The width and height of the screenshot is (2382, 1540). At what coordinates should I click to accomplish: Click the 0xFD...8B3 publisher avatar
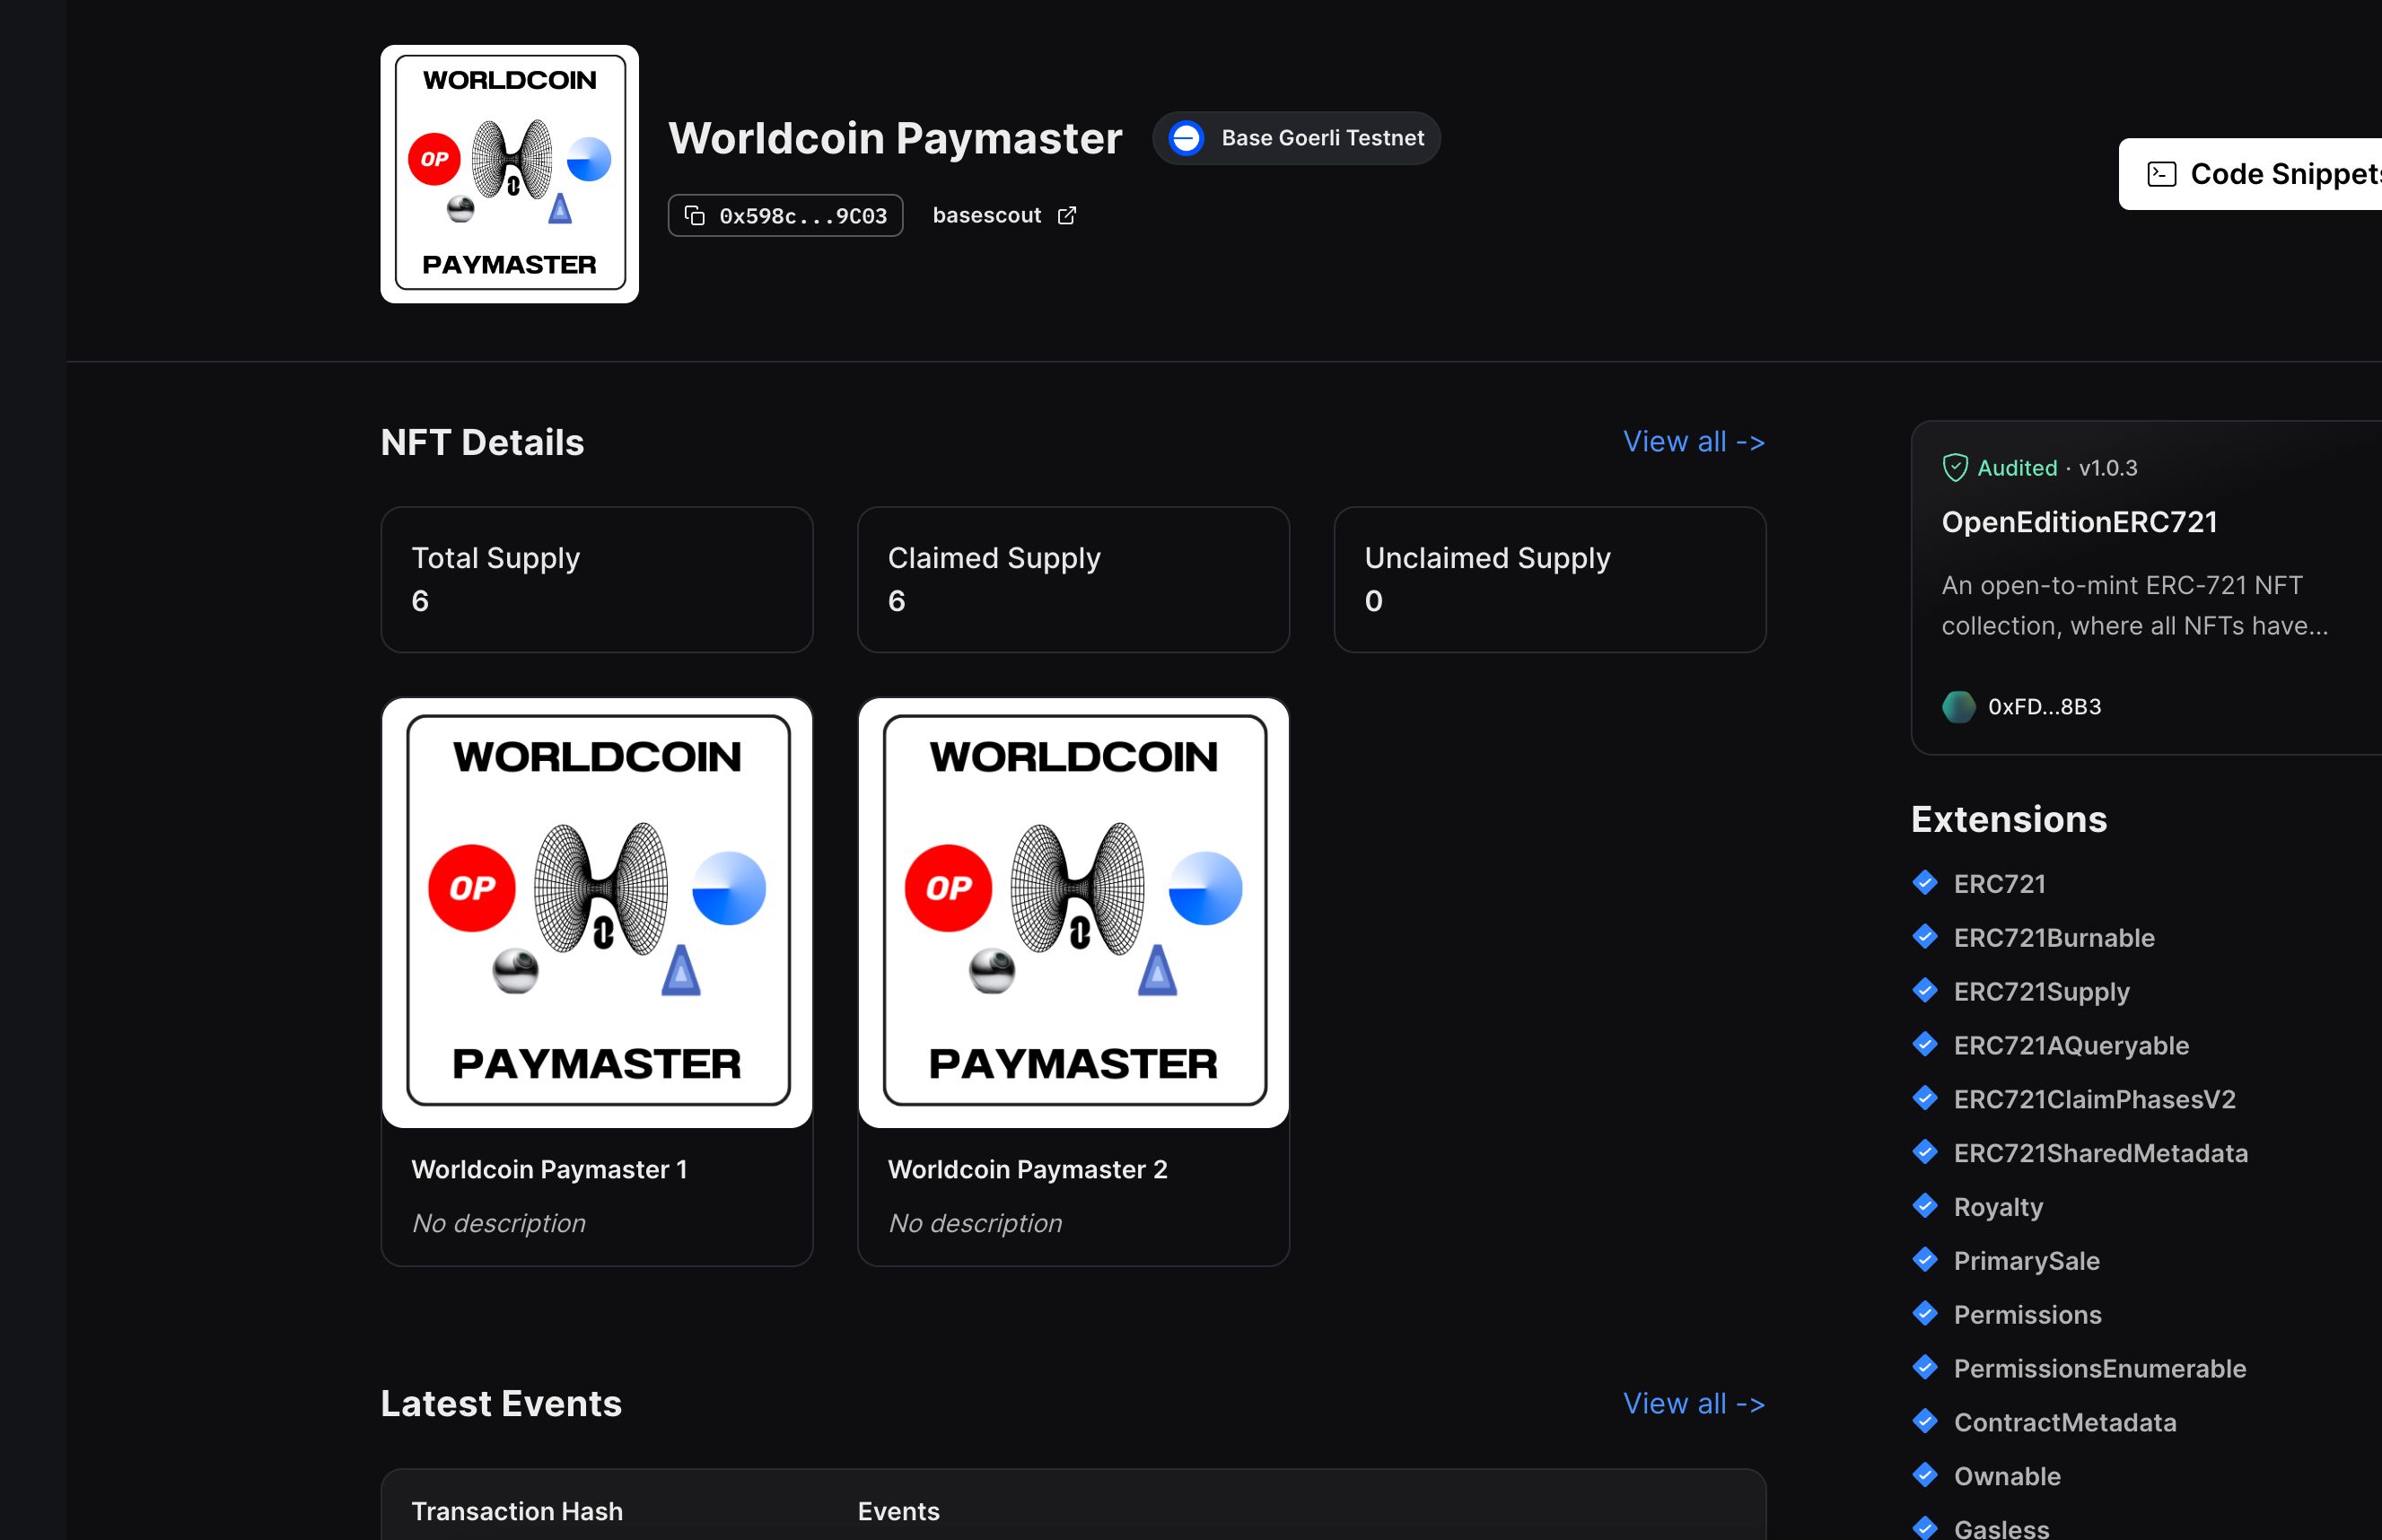pyautogui.click(x=1959, y=707)
